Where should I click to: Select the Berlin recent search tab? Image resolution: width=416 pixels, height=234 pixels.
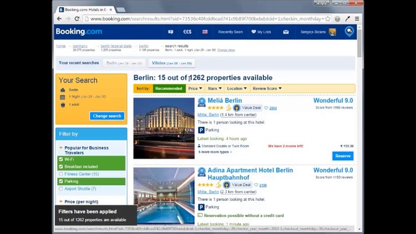pos(124,63)
